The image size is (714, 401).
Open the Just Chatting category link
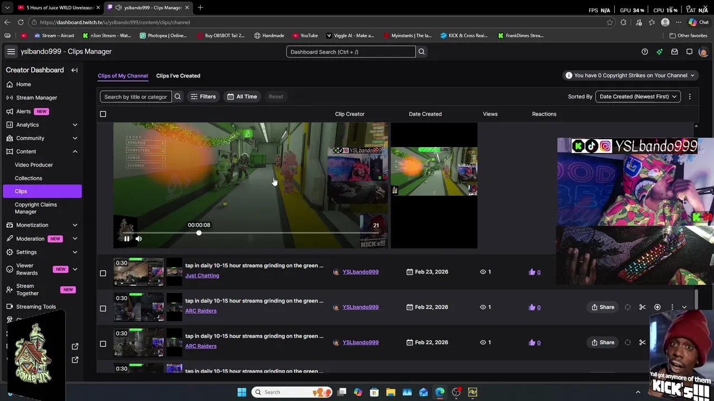pos(202,276)
